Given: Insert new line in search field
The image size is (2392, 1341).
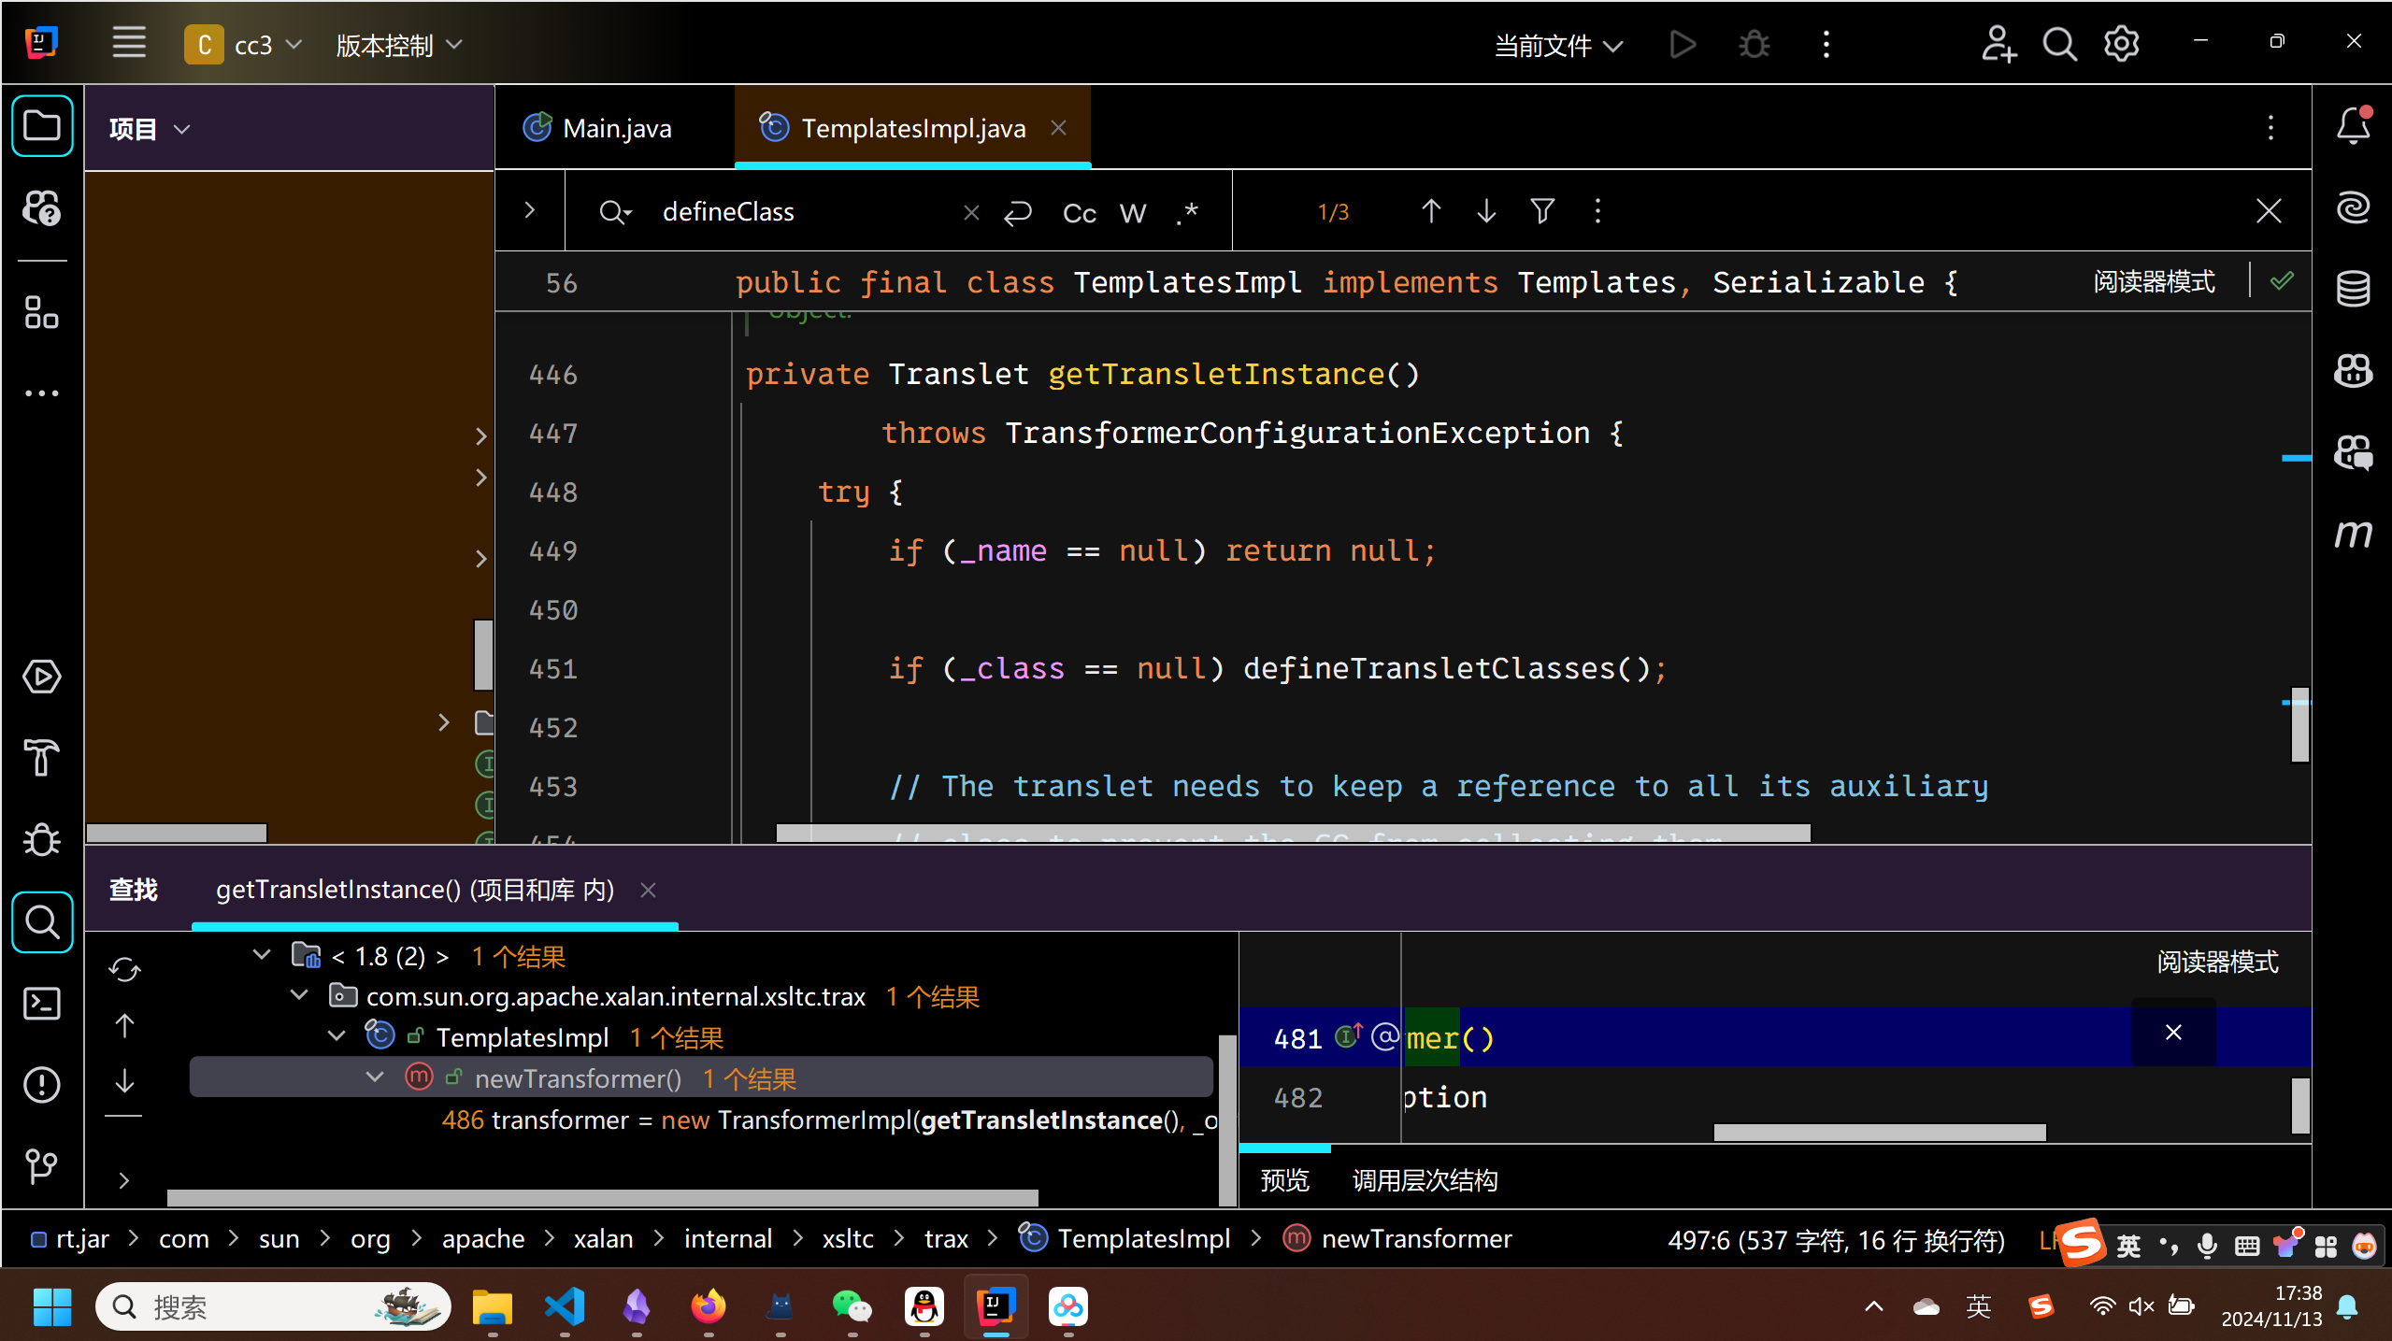Looking at the screenshot, I should click(x=1017, y=213).
